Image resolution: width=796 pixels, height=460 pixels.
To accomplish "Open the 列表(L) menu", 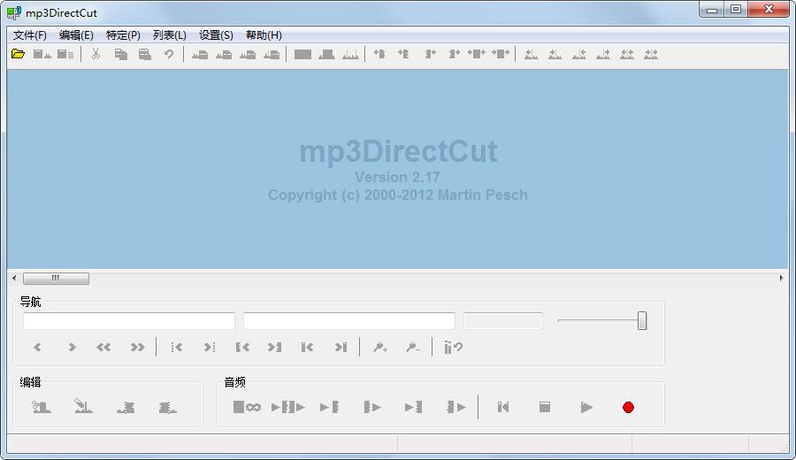I will coord(169,35).
